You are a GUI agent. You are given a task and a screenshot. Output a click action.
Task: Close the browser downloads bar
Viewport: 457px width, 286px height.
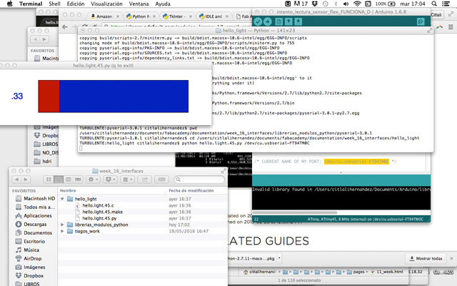pos(451,259)
